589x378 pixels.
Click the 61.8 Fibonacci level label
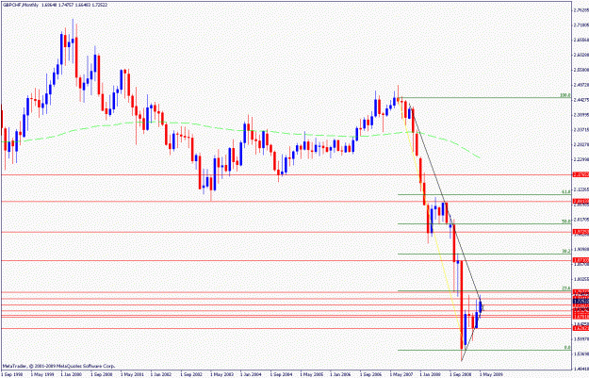[566, 192]
